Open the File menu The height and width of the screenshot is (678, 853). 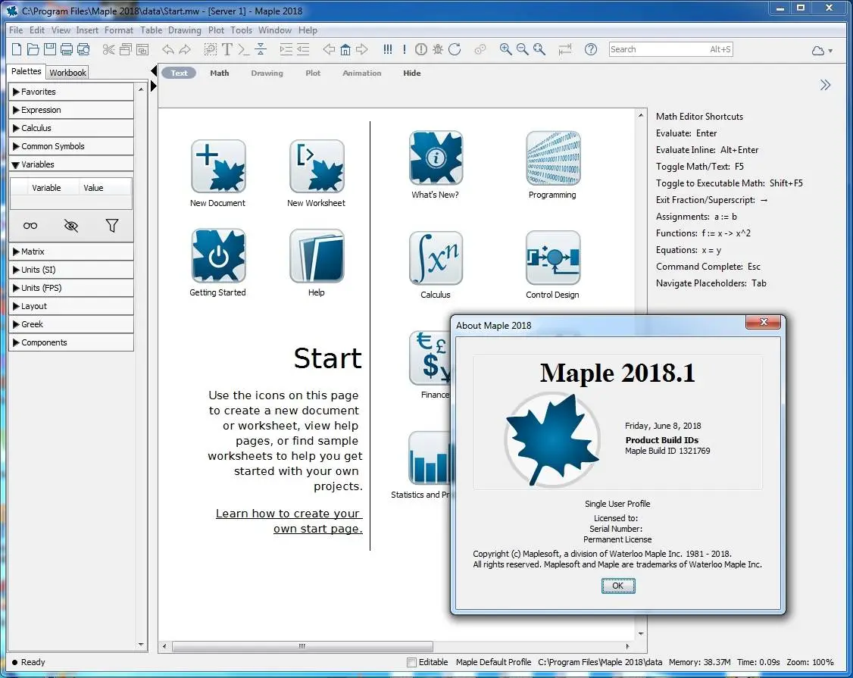pyautogui.click(x=16, y=30)
